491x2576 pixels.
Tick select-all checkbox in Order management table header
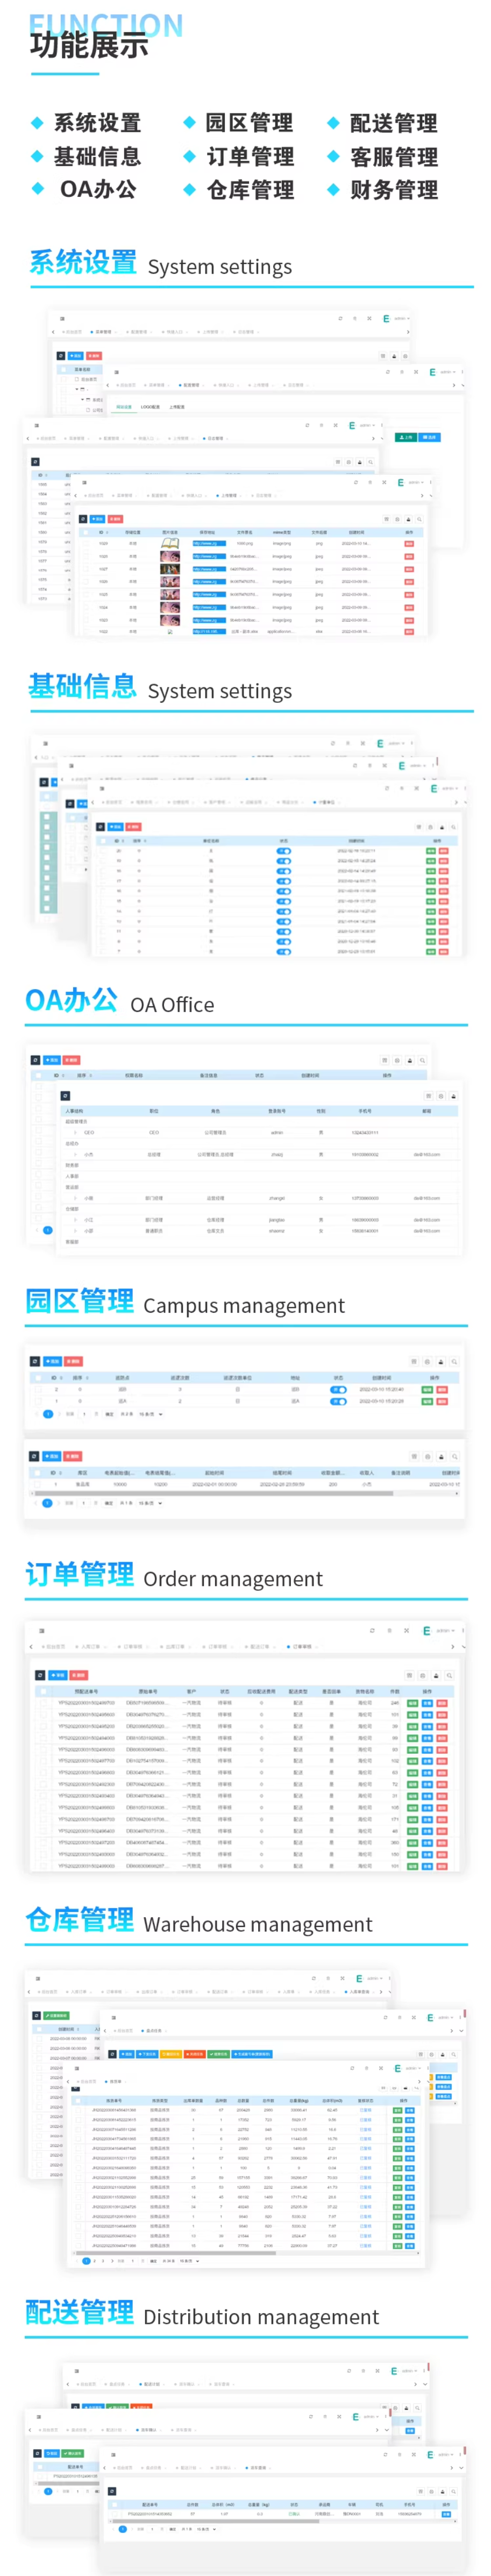[x=43, y=1691]
